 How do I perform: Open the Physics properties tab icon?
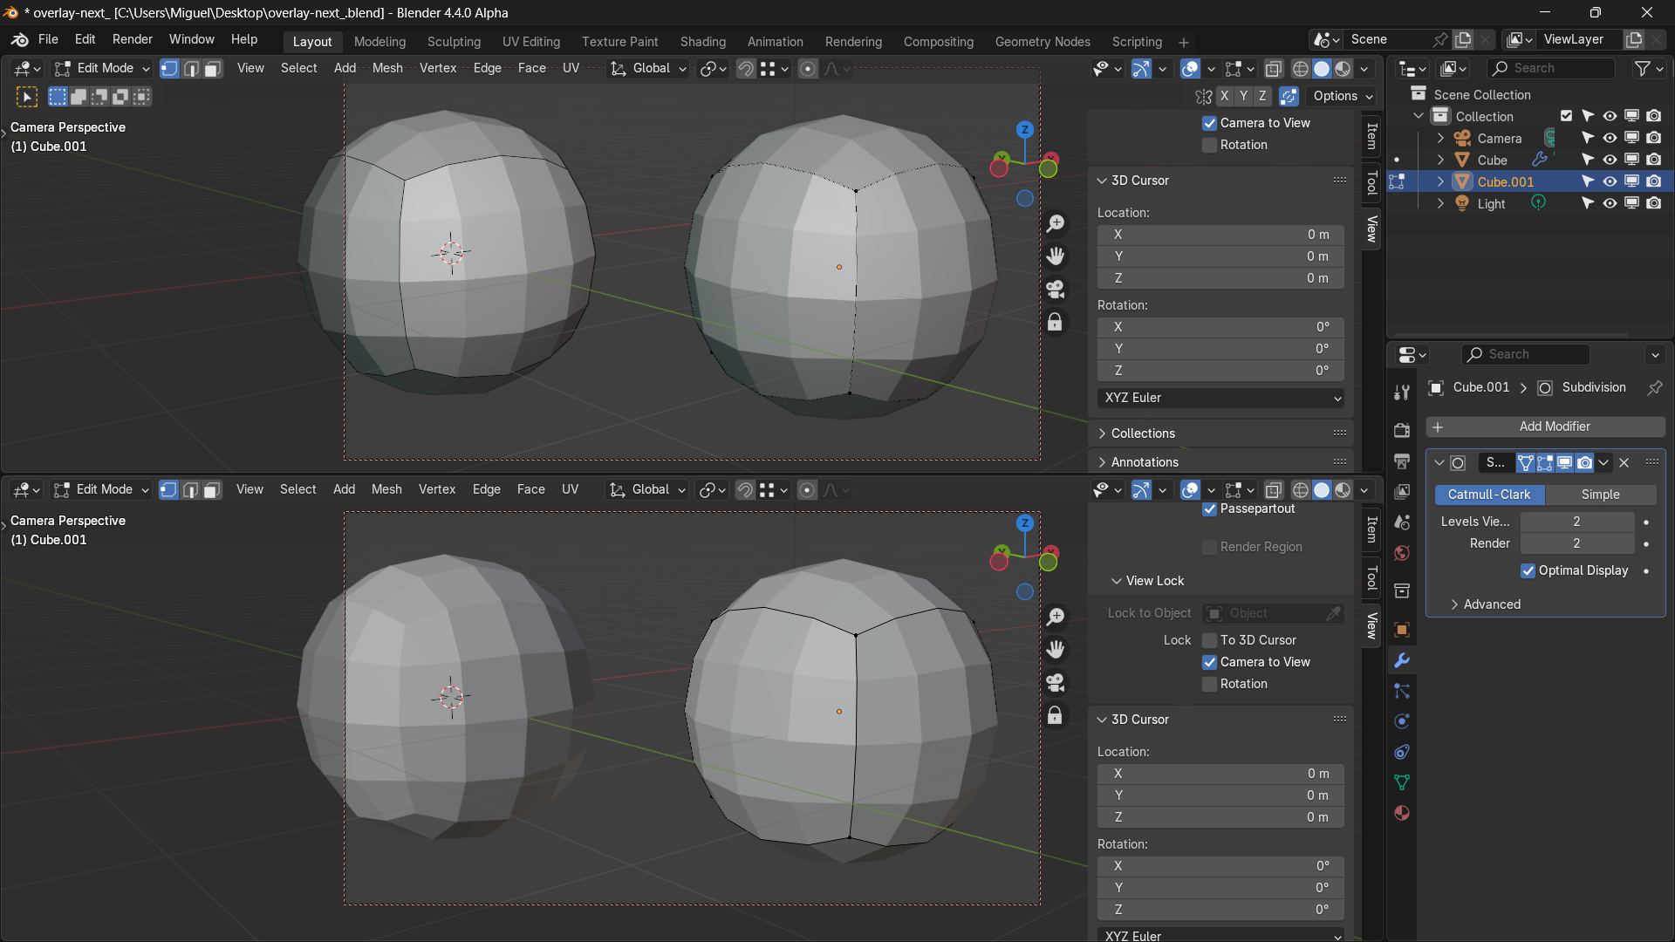coord(1402,721)
